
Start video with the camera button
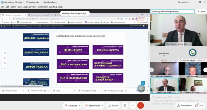(92, 105)
